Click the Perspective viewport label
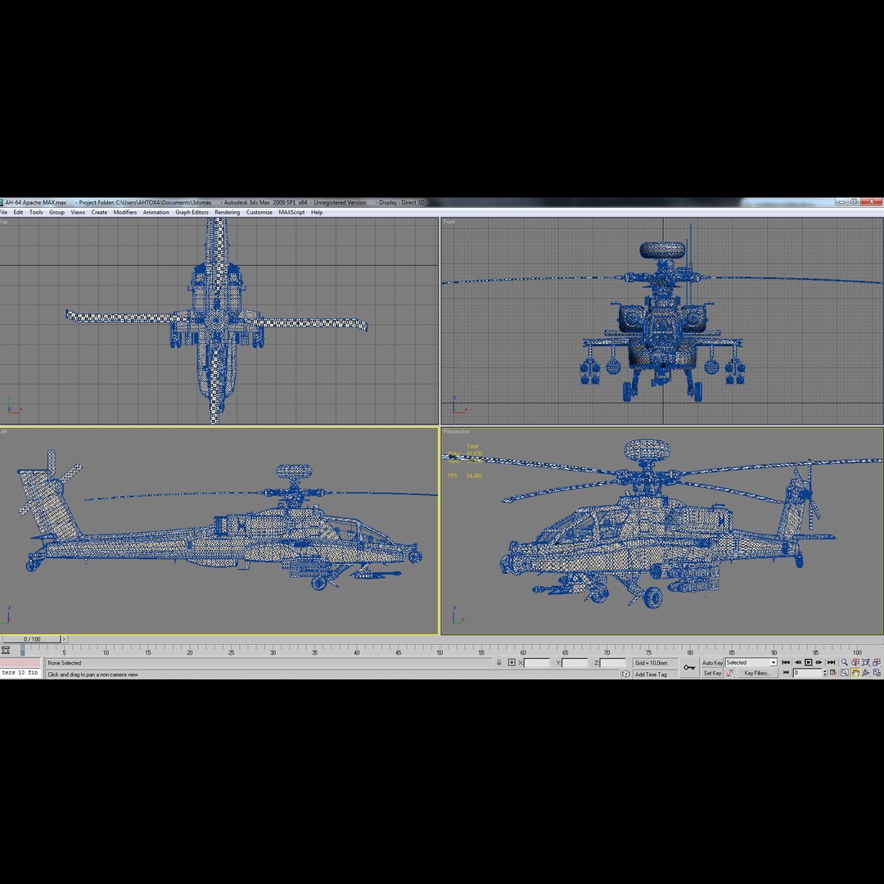This screenshot has width=884, height=884. (x=456, y=432)
